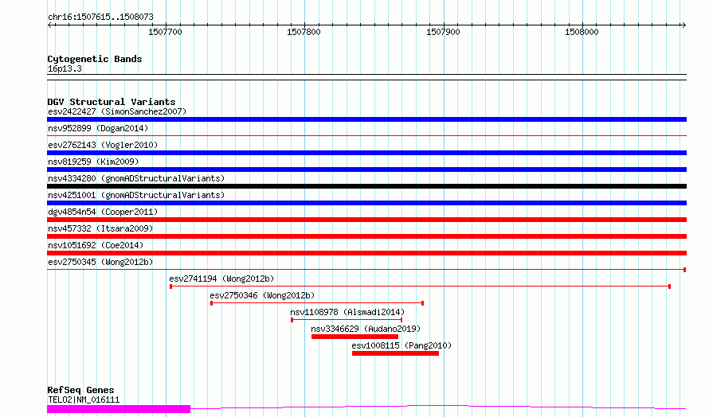
Task: Click the red bar under nsv3346629
Action: pos(355,337)
